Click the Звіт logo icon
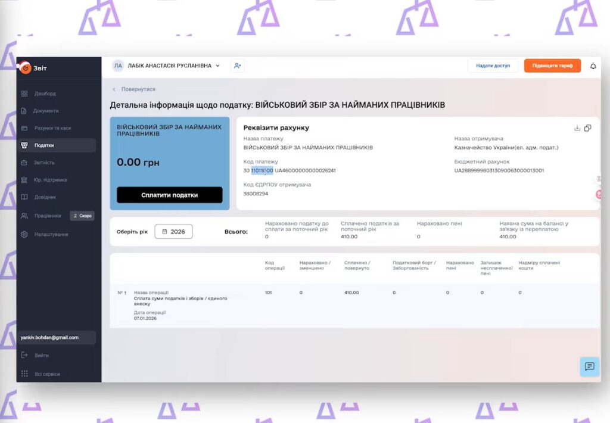The image size is (610, 423). tap(26, 68)
